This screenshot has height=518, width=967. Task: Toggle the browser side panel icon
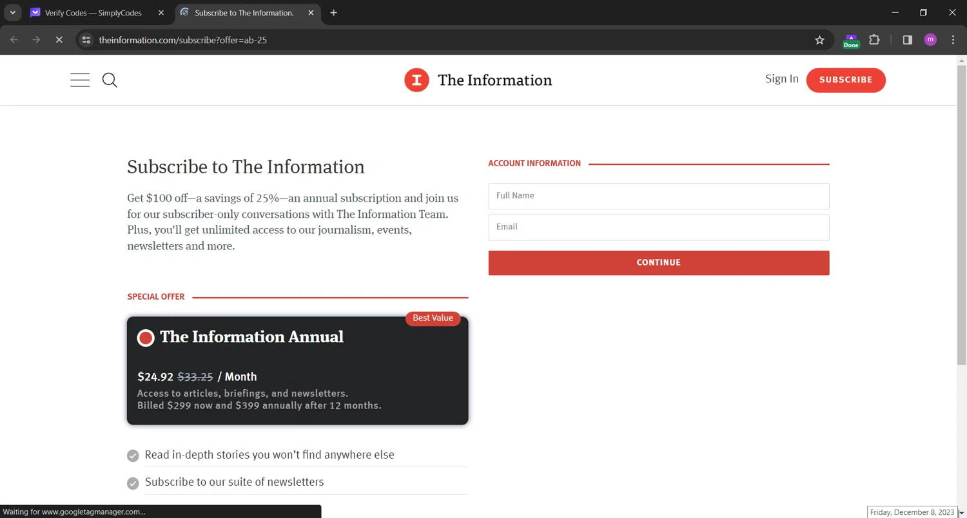pyautogui.click(x=908, y=40)
